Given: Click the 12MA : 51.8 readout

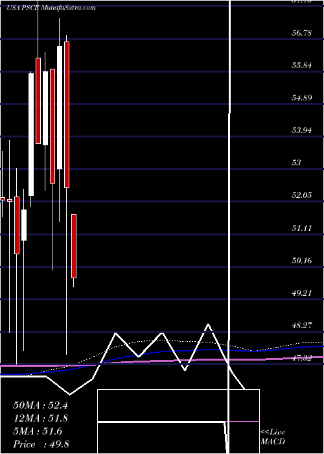Looking at the screenshot, I should tap(40, 418).
